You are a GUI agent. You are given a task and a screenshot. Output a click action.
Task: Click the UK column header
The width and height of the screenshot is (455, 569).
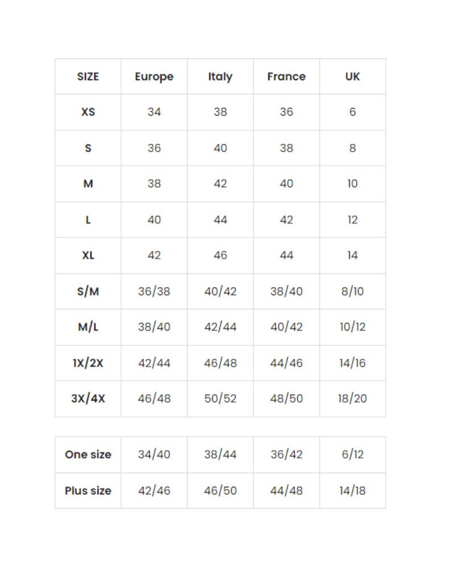[353, 76]
